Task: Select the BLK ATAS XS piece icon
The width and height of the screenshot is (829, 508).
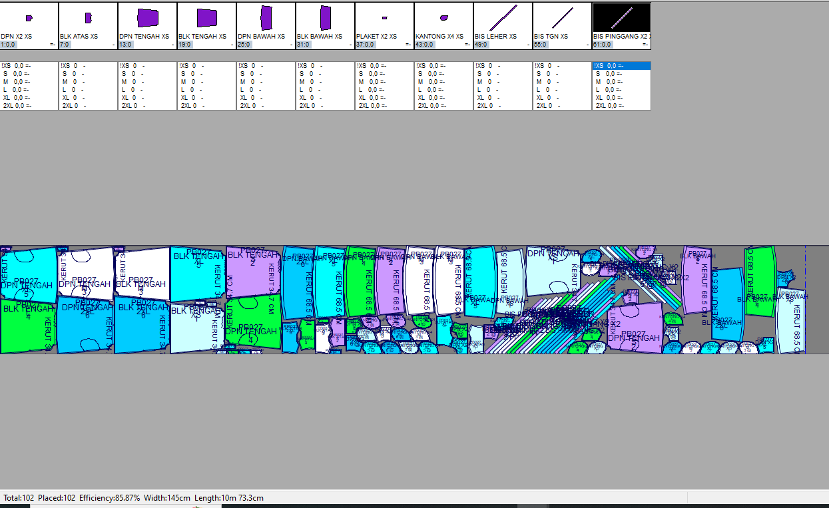Action: 88,18
